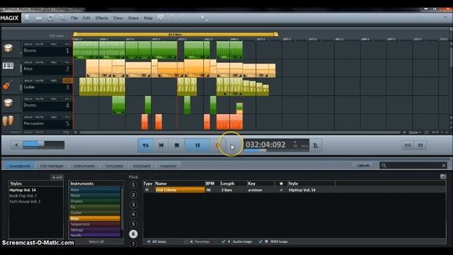
Task: Toggle the Audio loops checkbox
Action: click(x=223, y=242)
